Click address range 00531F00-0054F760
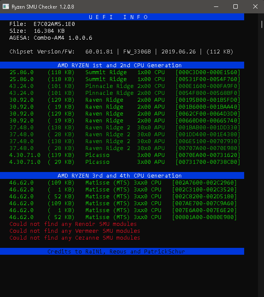The width and height of the screenshot is (264, 297). click(208, 79)
